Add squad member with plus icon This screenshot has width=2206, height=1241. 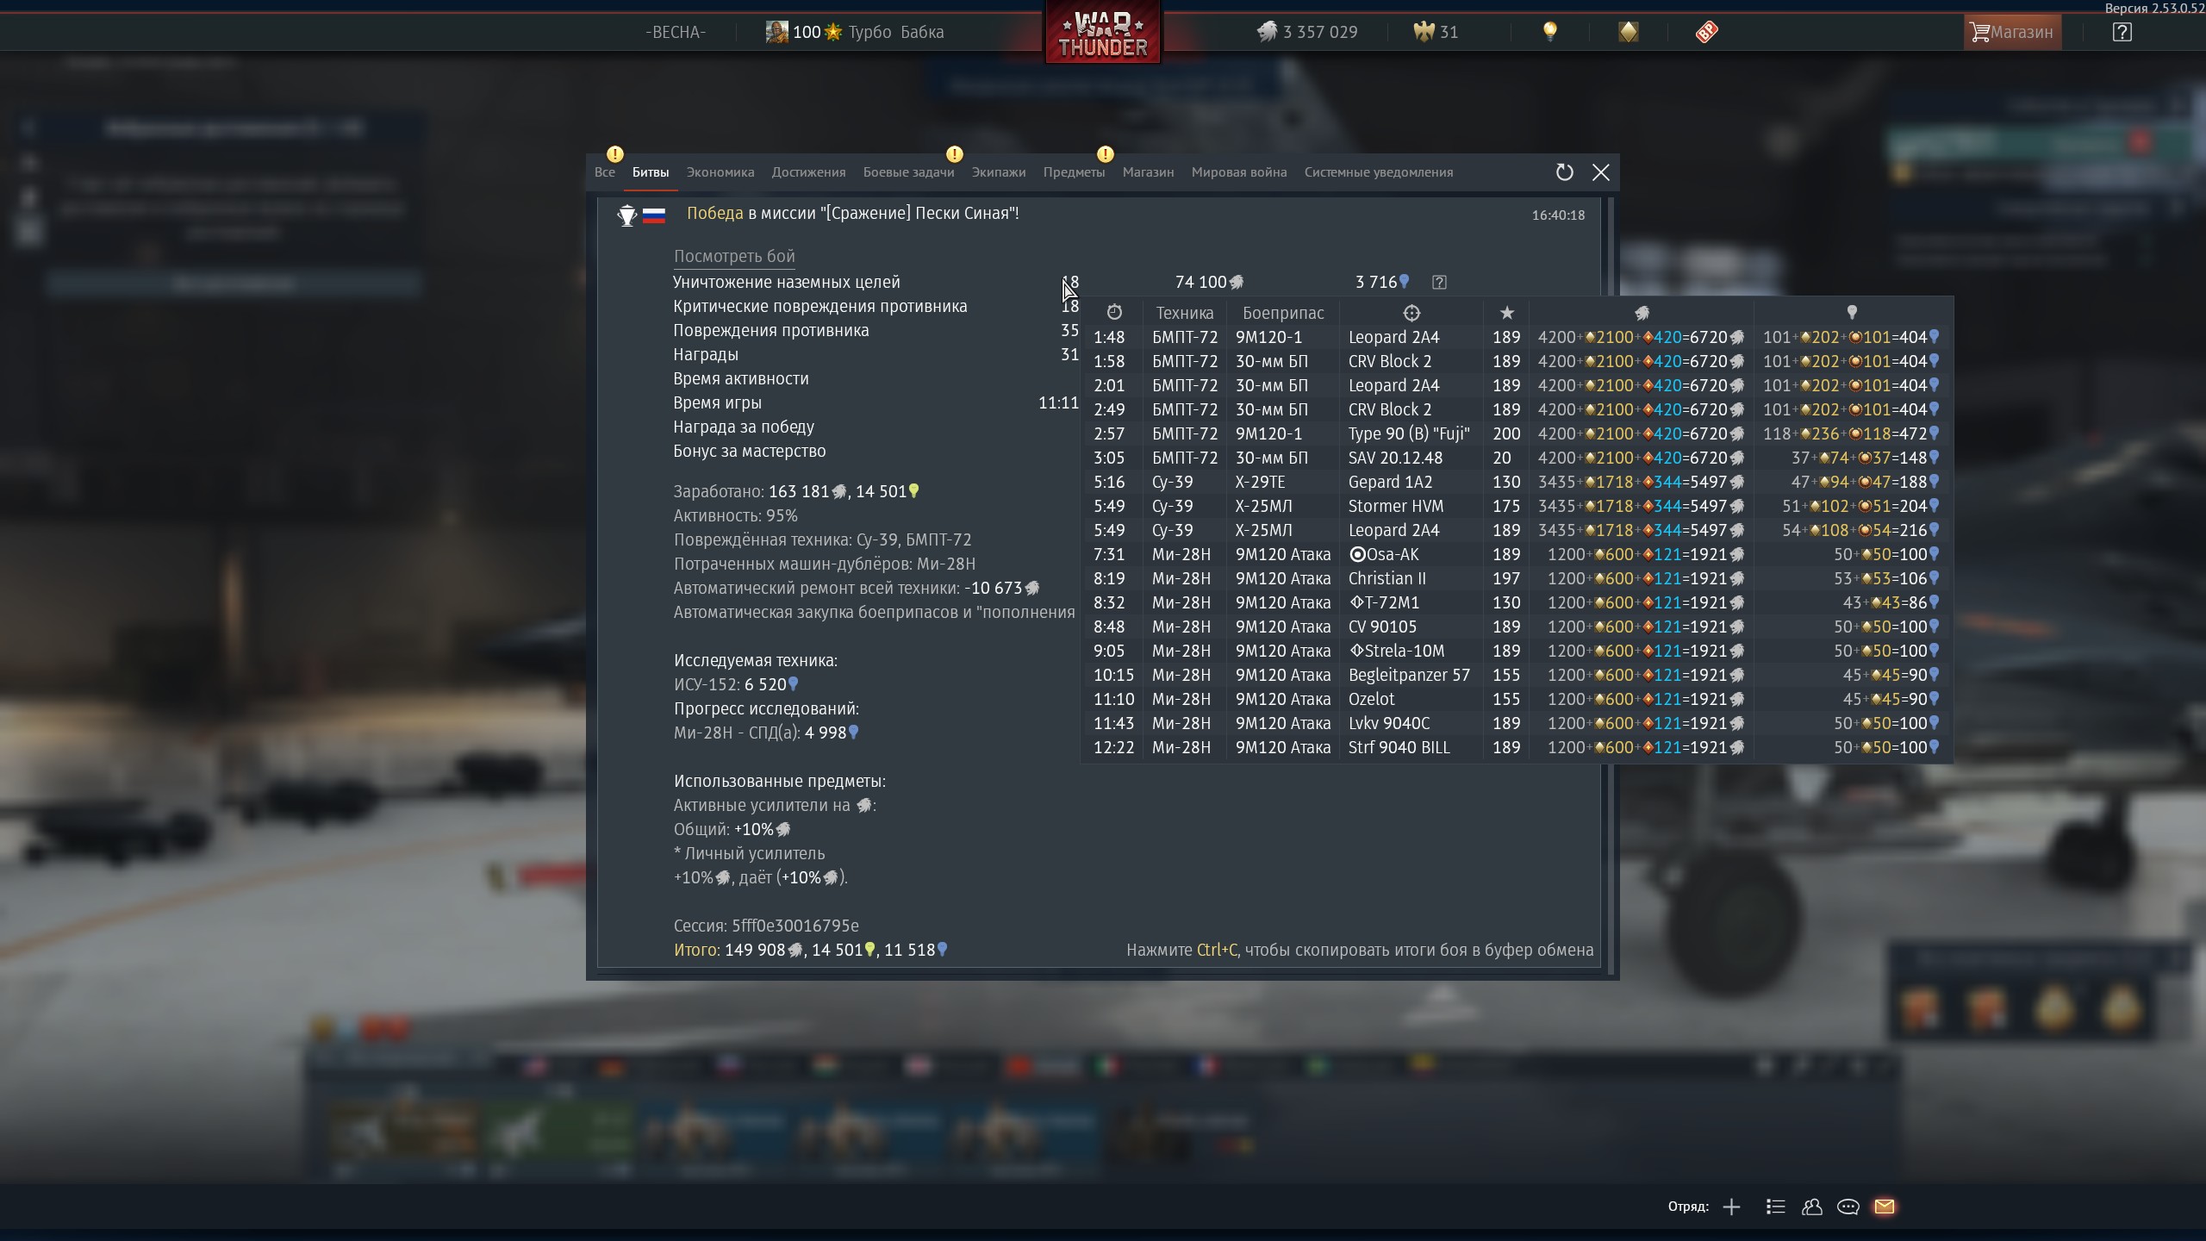coord(1731,1207)
